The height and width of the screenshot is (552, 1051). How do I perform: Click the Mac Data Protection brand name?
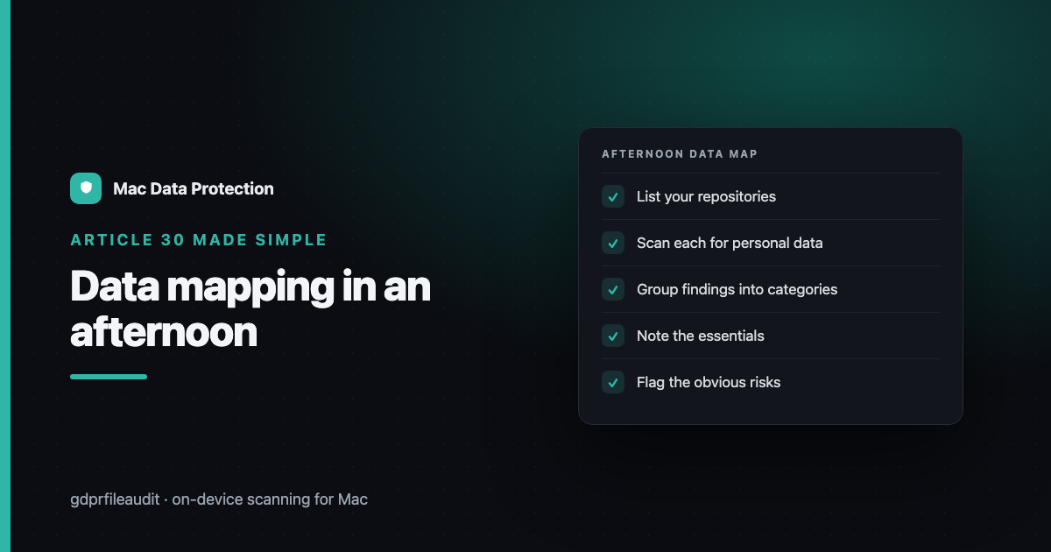pos(194,188)
